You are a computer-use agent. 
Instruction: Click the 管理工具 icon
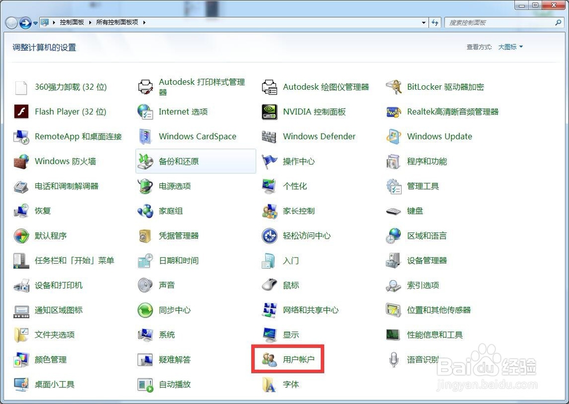[x=393, y=186]
